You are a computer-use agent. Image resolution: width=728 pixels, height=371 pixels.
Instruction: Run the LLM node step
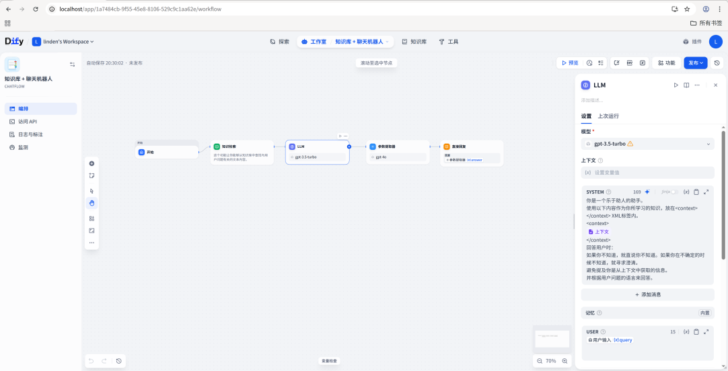(676, 85)
